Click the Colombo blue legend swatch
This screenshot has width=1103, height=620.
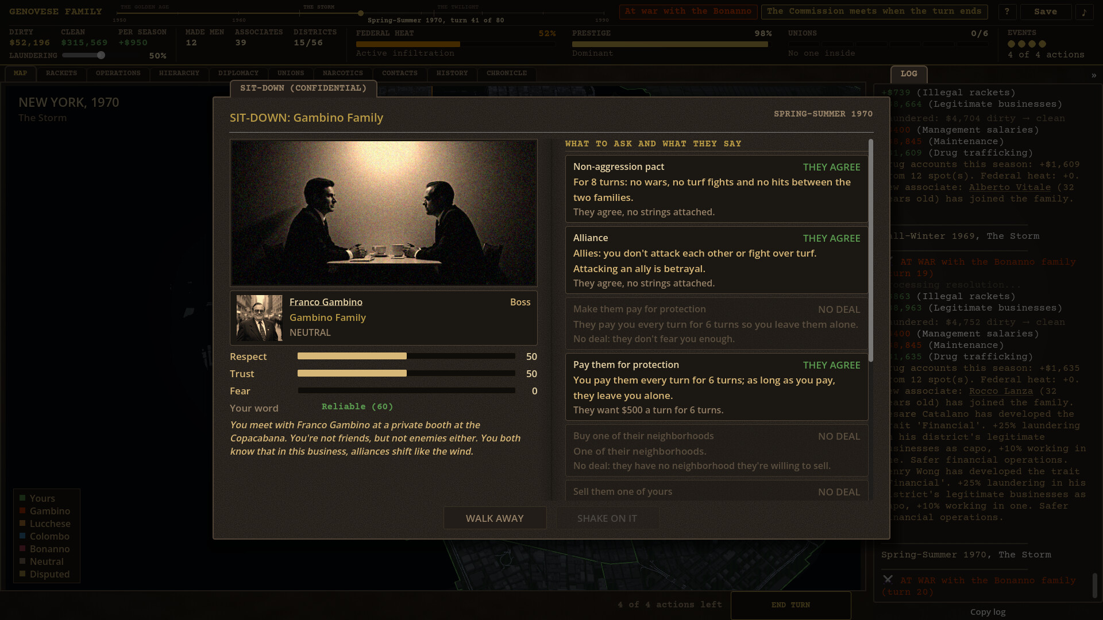tap(22, 536)
